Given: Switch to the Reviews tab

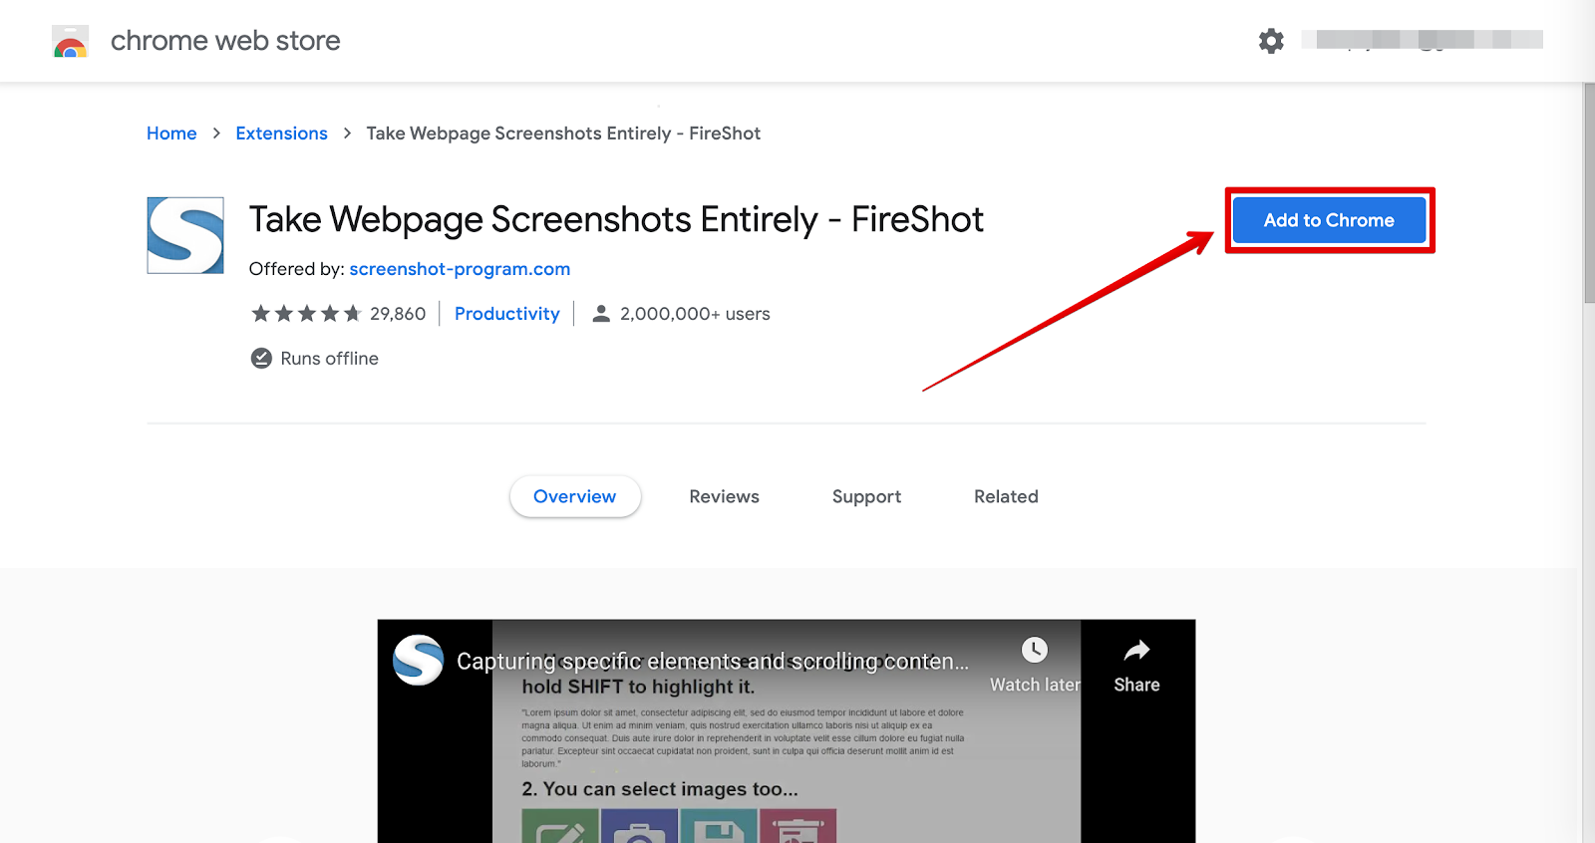Looking at the screenshot, I should (725, 496).
